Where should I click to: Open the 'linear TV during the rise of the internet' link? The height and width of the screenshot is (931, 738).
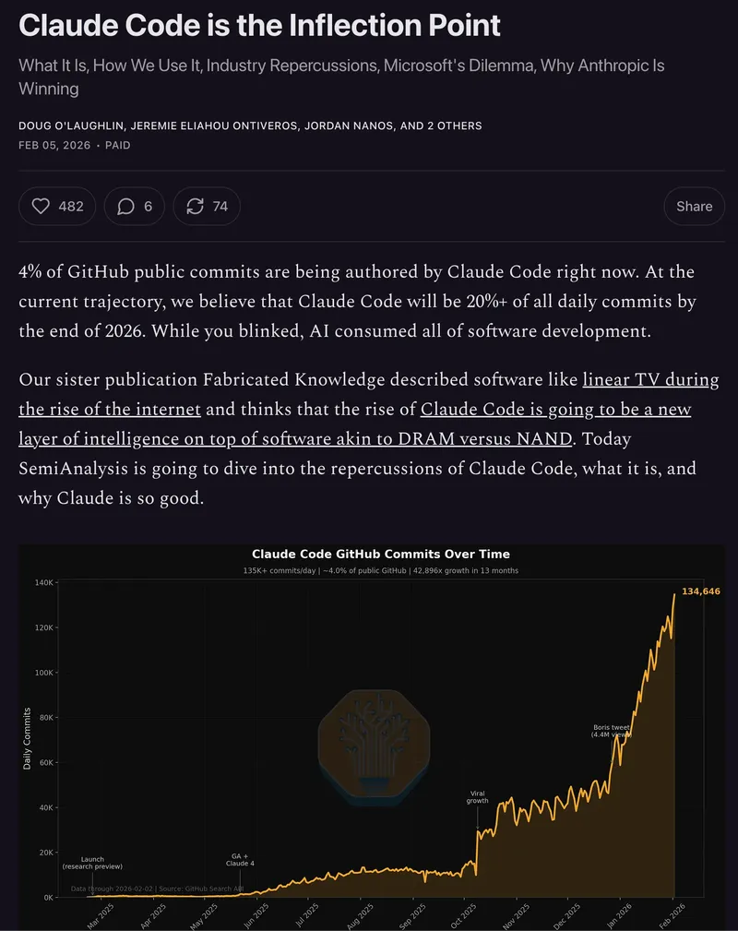(x=650, y=381)
